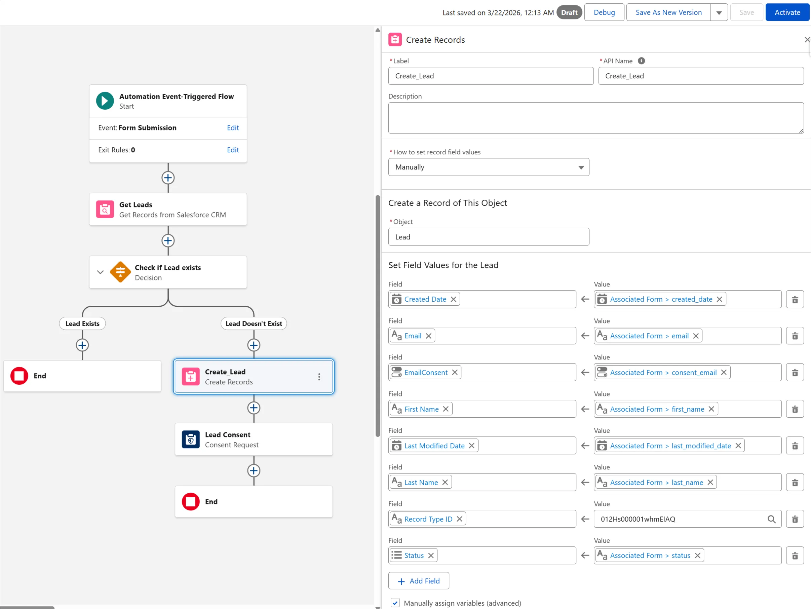This screenshot has width=811, height=609.
Task: Click Save As New Version
Action: (x=668, y=12)
